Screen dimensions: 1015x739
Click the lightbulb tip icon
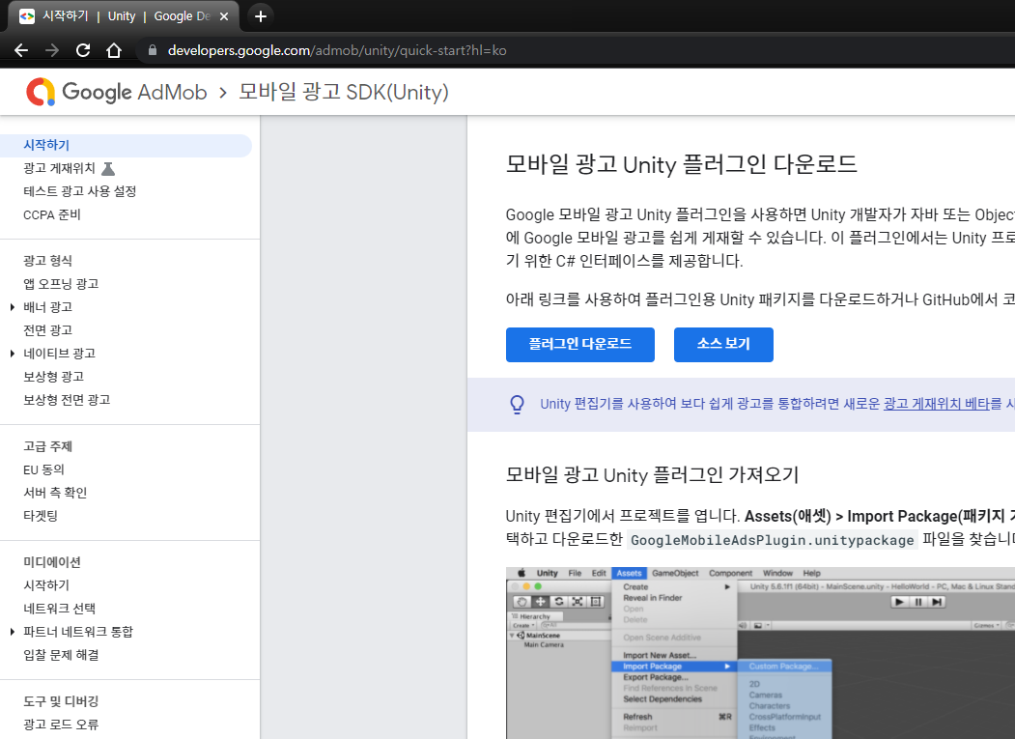click(x=518, y=404)
